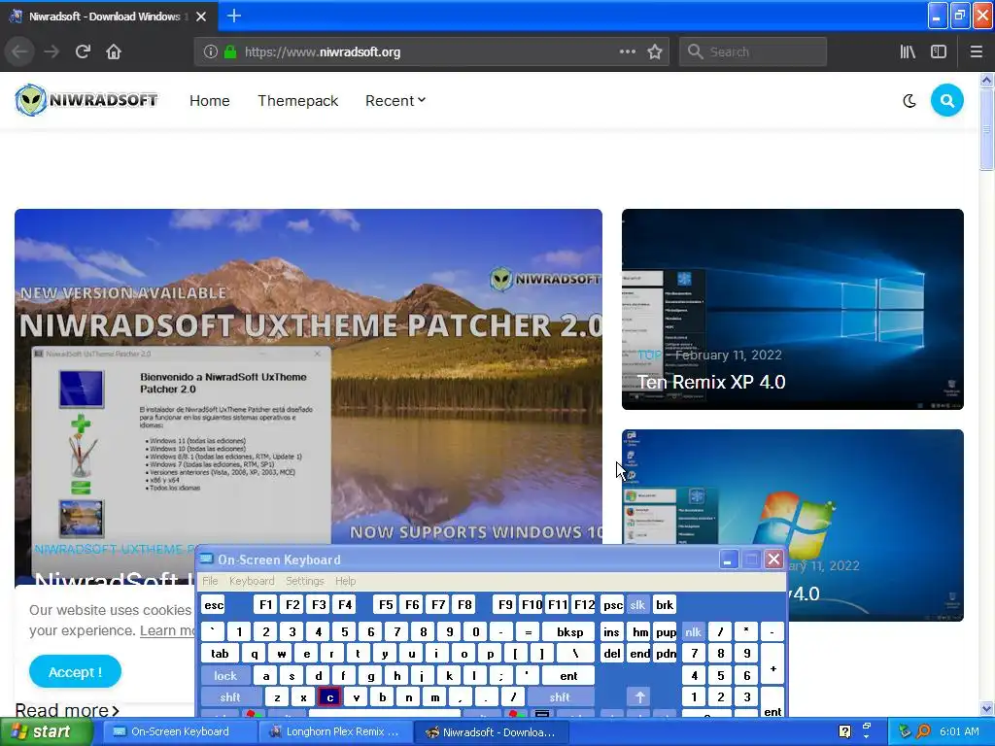Open On-Screen Keyboard Settings menu

(304, 581)
